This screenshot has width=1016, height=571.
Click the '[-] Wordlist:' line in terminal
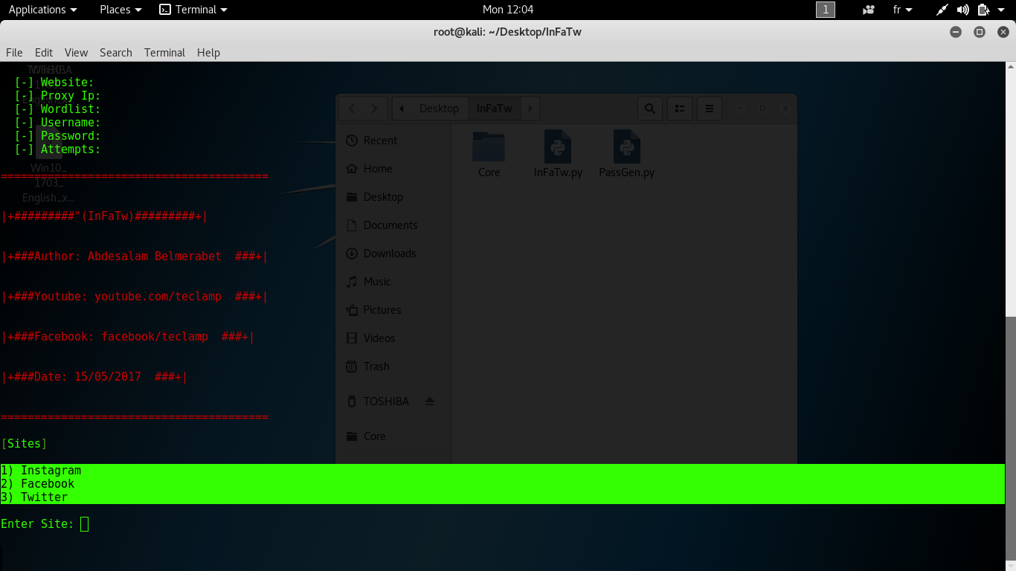tap(58, 109)
